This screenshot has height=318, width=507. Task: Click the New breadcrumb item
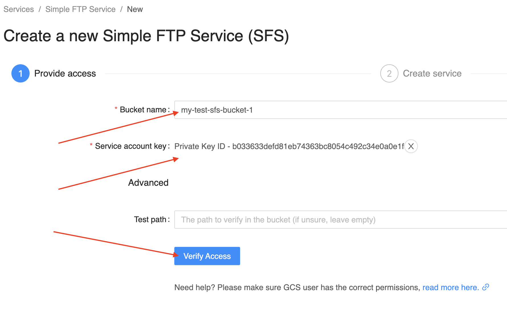(x=135, y=9)
